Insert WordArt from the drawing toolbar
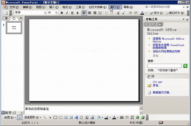The height and width of the screenshot is (126, 191). click(76, 117)
